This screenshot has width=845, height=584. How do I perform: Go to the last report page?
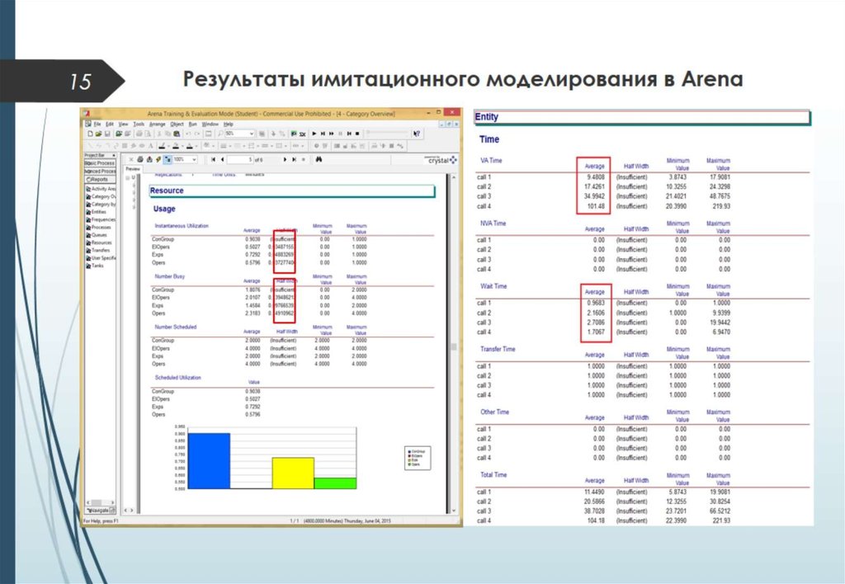coord(294,159)
